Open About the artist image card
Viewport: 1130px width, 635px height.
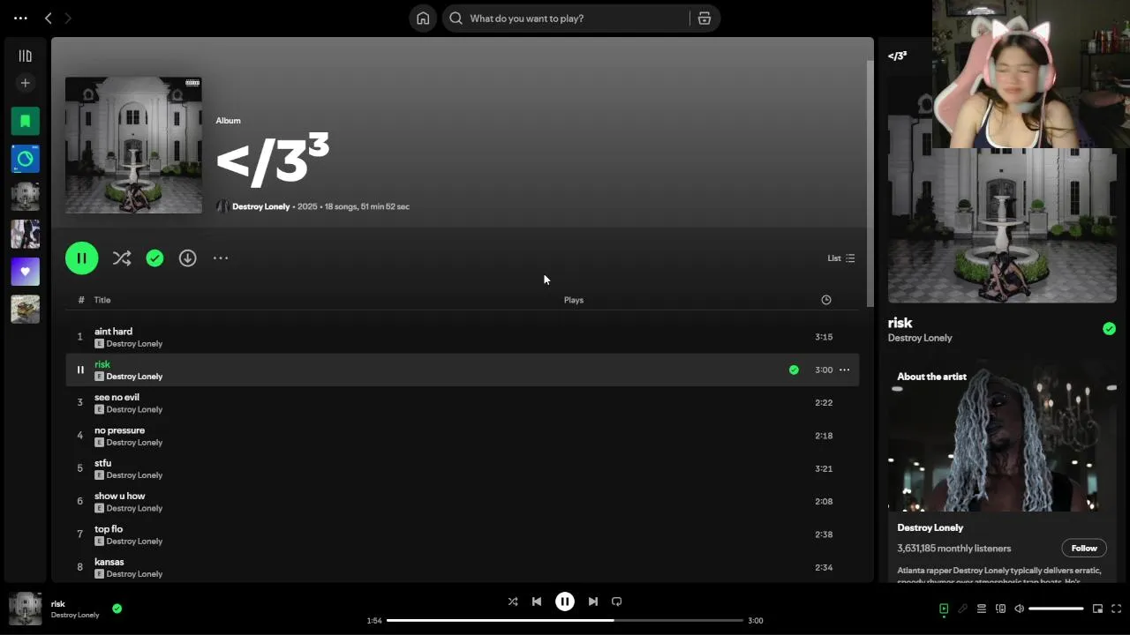[1002, 435]
